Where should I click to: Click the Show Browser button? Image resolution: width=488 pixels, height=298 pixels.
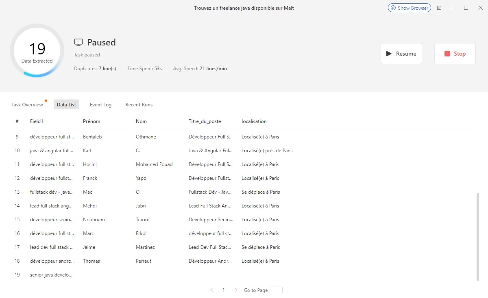click(x=410, y=8)
